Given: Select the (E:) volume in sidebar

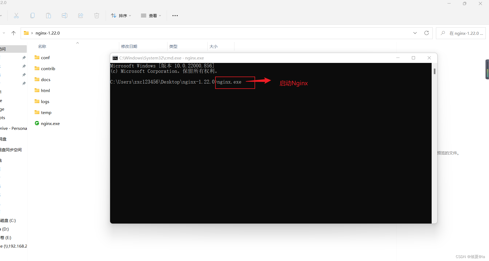Looking at the screenshot, I should pos(6,238).
